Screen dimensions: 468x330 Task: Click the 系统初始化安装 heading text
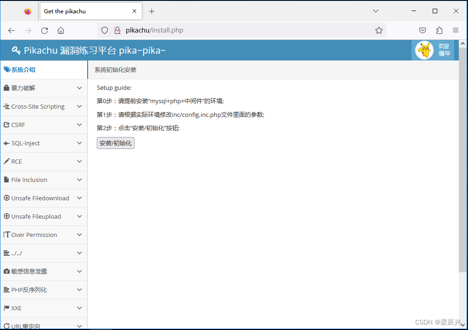click(x=116, y=70)
